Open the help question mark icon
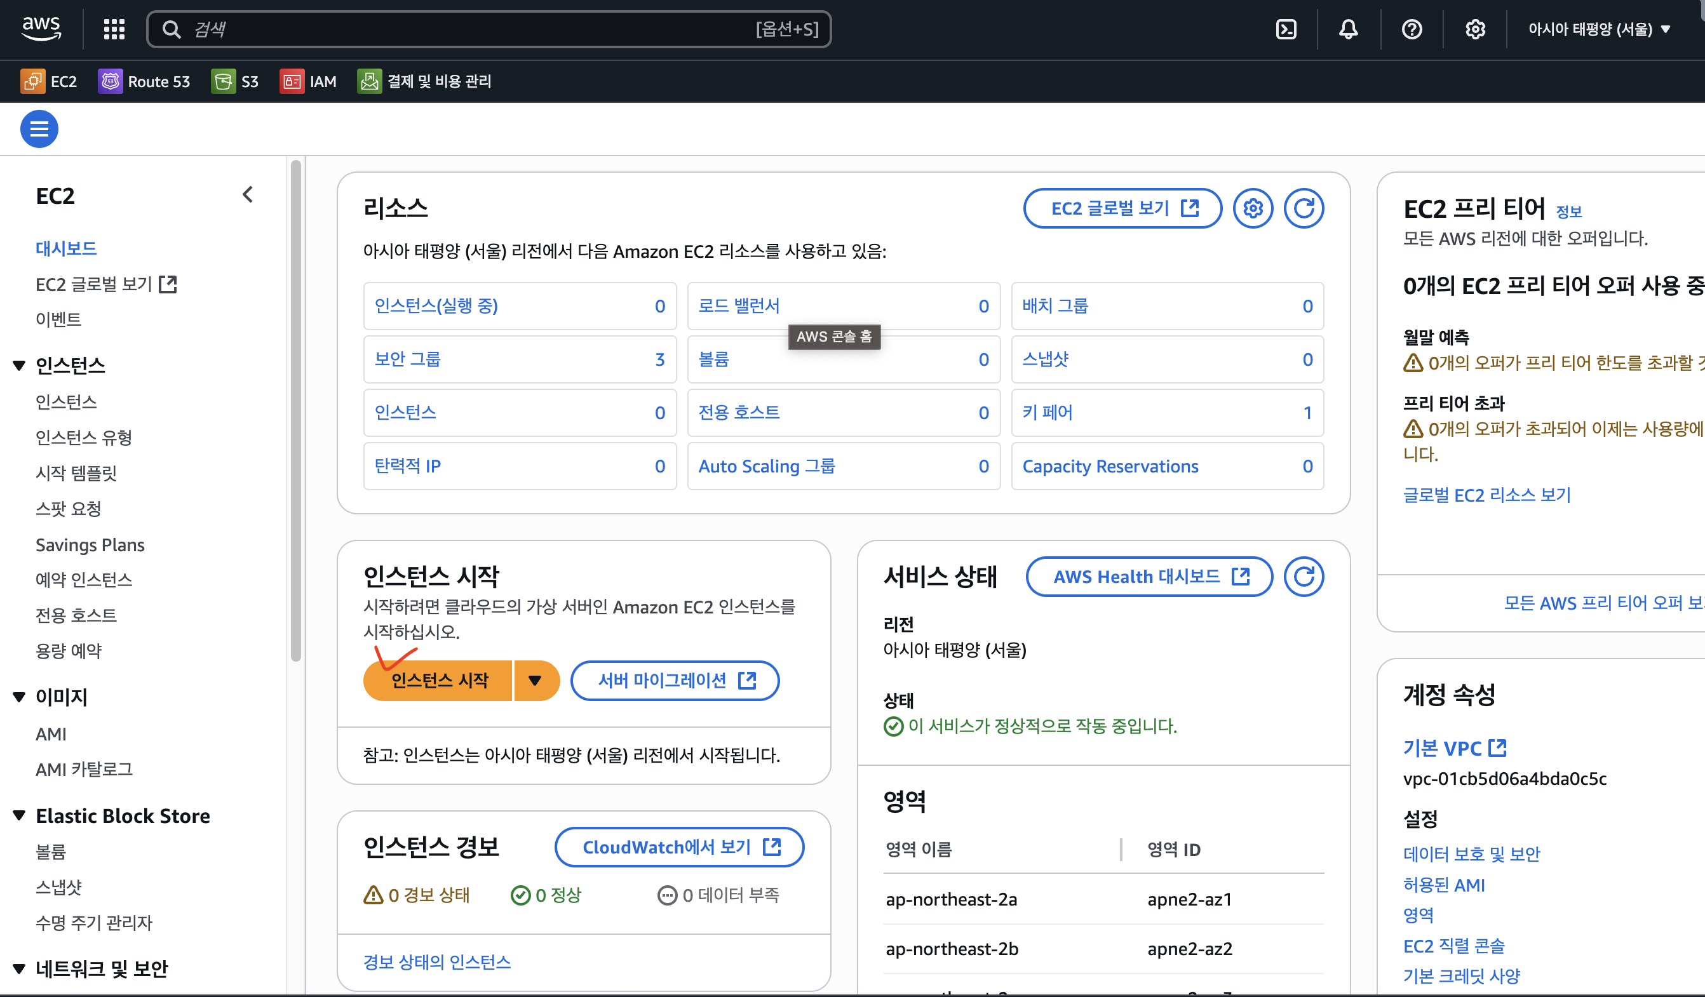Viewport: 1705px width, 997px height. click(1412, 29)
